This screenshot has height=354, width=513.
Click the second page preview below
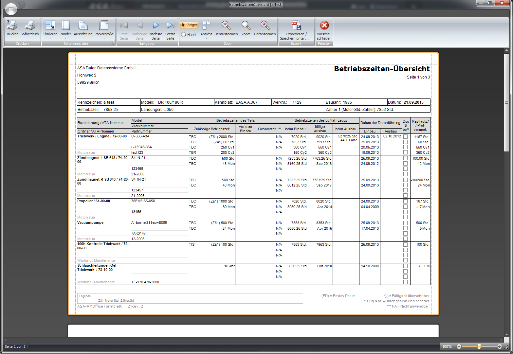pos(253,331)
